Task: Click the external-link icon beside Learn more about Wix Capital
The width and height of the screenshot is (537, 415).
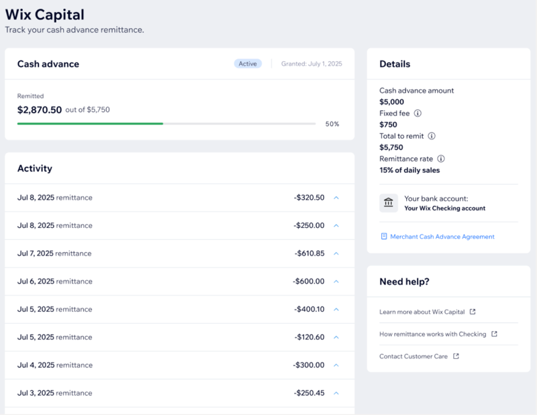Action: 472,311
